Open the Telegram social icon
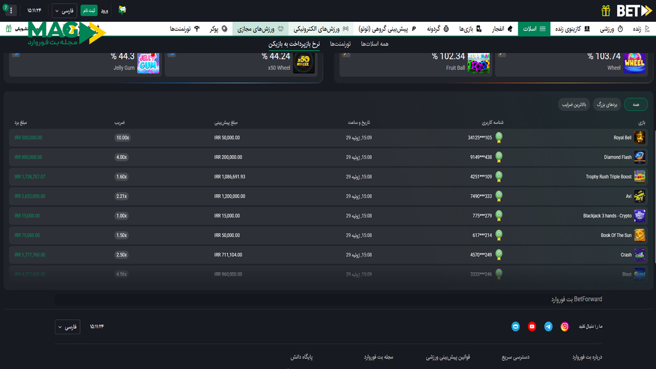The image size is (656, 369). [x=548, y=326]
